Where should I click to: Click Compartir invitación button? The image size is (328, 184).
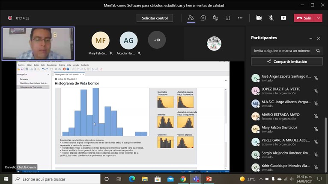click(x=287, y=61)
